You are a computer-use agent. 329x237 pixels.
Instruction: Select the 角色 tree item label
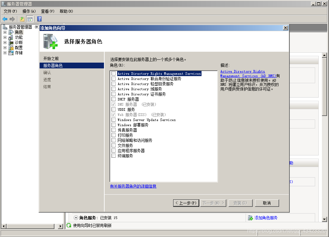point(19,32)
